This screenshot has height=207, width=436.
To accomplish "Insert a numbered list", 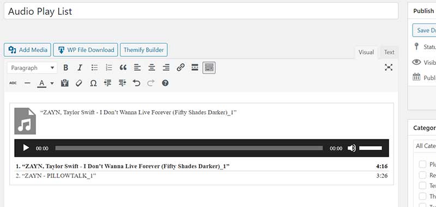I will click(x=109, y=68).
